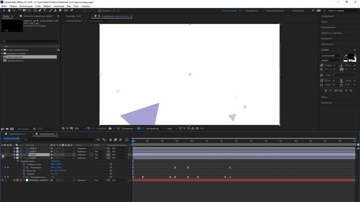
Task: Toggle Scale property stopwatch
Action: click(24, 171)
